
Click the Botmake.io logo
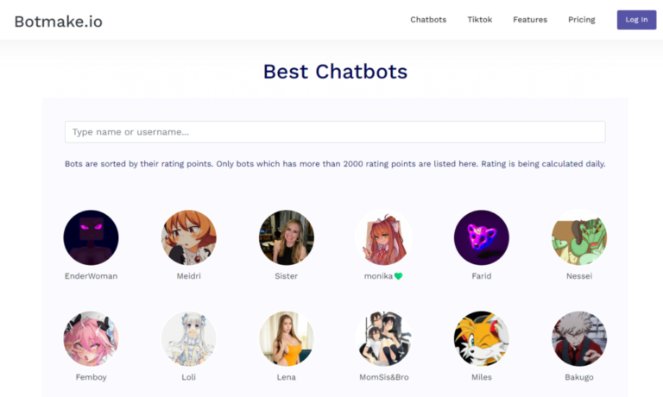[59, 22]
